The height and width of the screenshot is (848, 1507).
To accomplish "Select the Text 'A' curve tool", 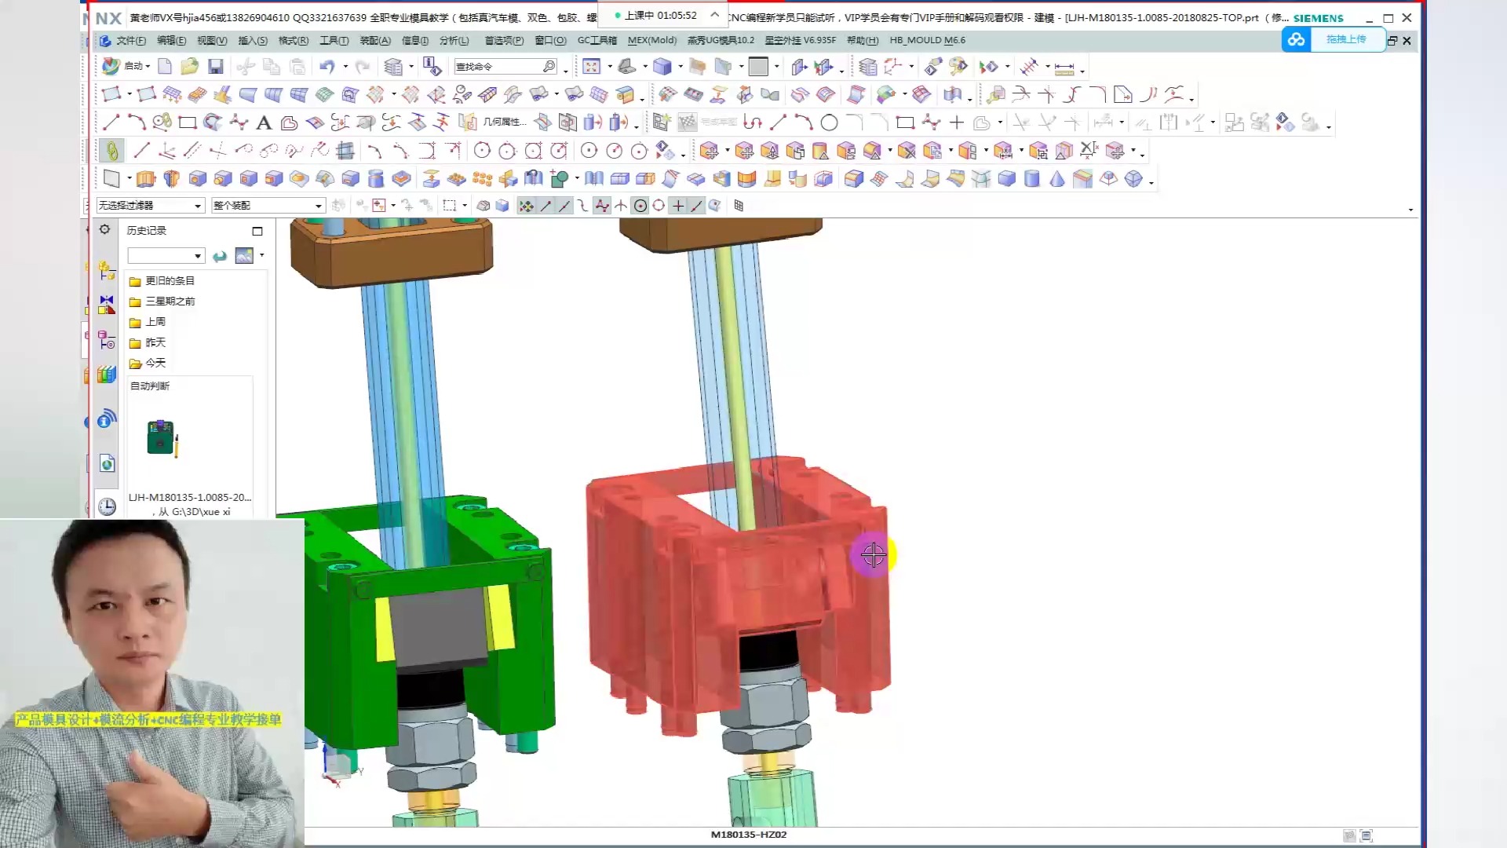I will point(264,122).
